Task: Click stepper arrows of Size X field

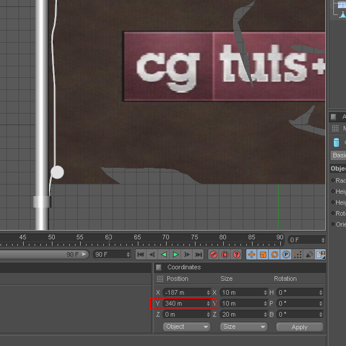Action: pyautogui.click(x=265, y=292)
